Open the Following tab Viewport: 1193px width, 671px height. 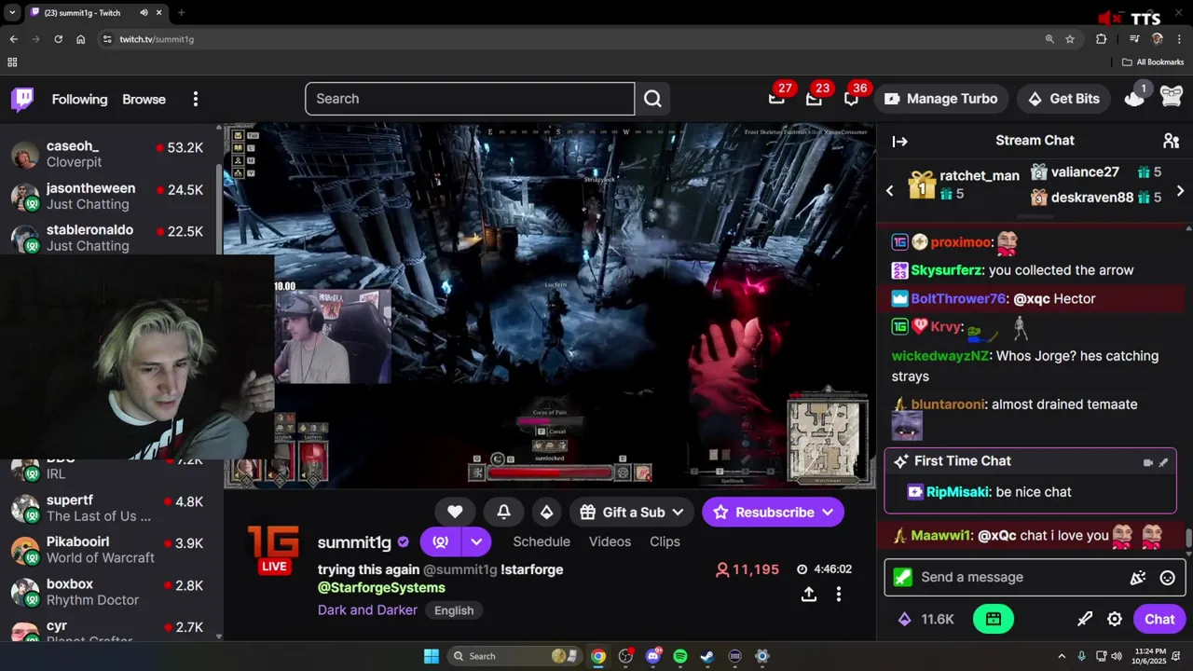pyautogui.click(x=79, y=99)
